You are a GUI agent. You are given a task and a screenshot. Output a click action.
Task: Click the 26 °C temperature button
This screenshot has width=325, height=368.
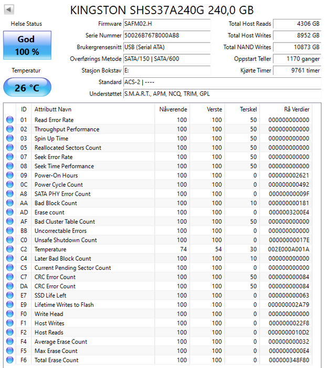click(x=27, y=87)
